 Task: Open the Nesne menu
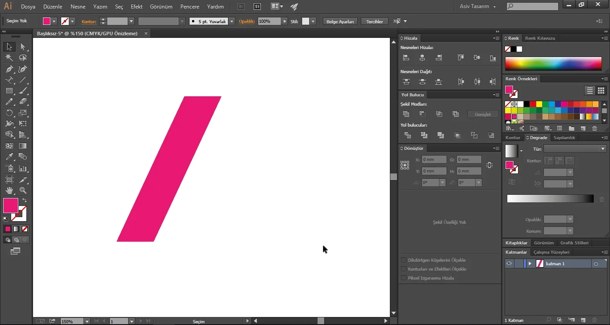click(x=78, y=7)
